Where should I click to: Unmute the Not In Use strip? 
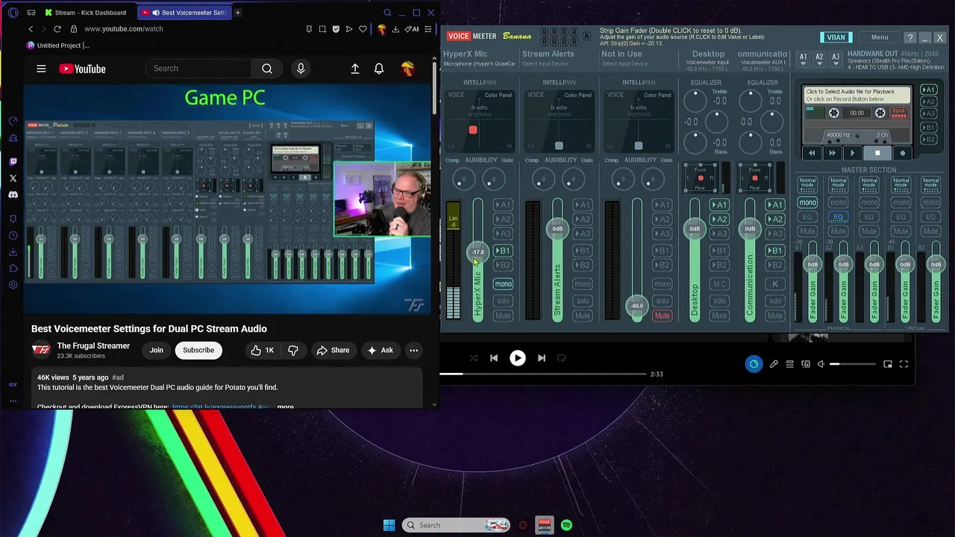(662, 315)
